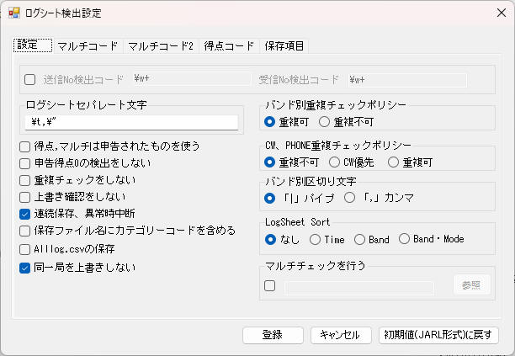Uncheck 連続保存、異常時中断 checkbox
This screenshot has width=515, height=356.
[x=25, y=214]
